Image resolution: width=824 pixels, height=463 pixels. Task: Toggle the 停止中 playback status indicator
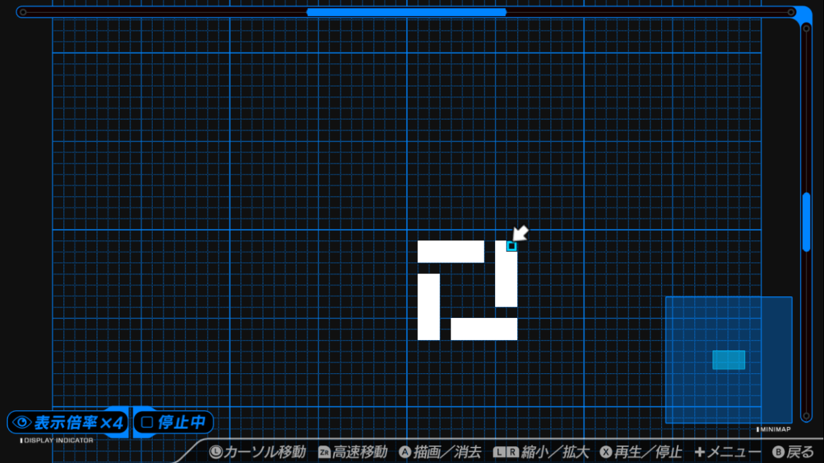pyautogui.click(x=174, y=423)
